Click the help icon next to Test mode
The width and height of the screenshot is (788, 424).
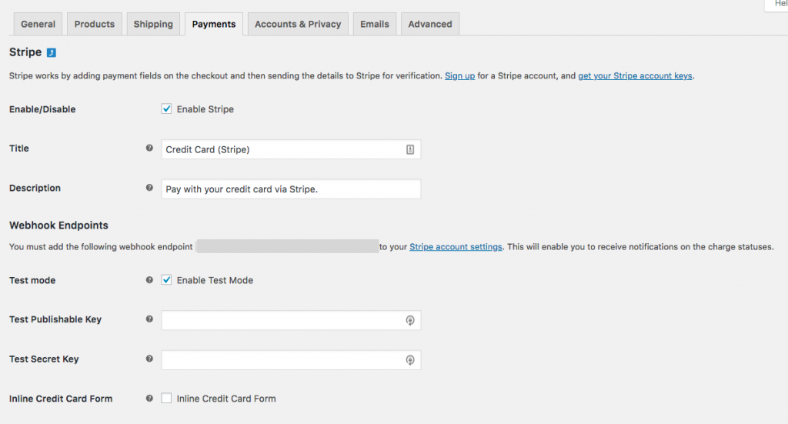[149, 280]
